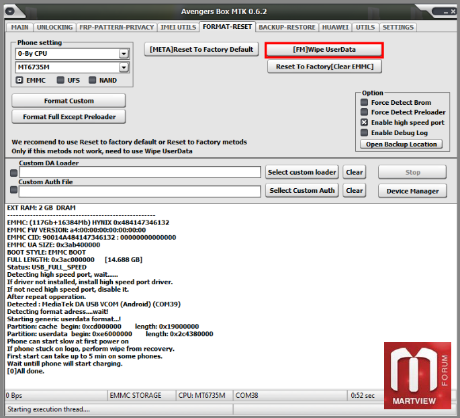Switch to the IMEI UTILS tab
The height and width of the screenshot is (418, 460).
click(x=179, y=28)
